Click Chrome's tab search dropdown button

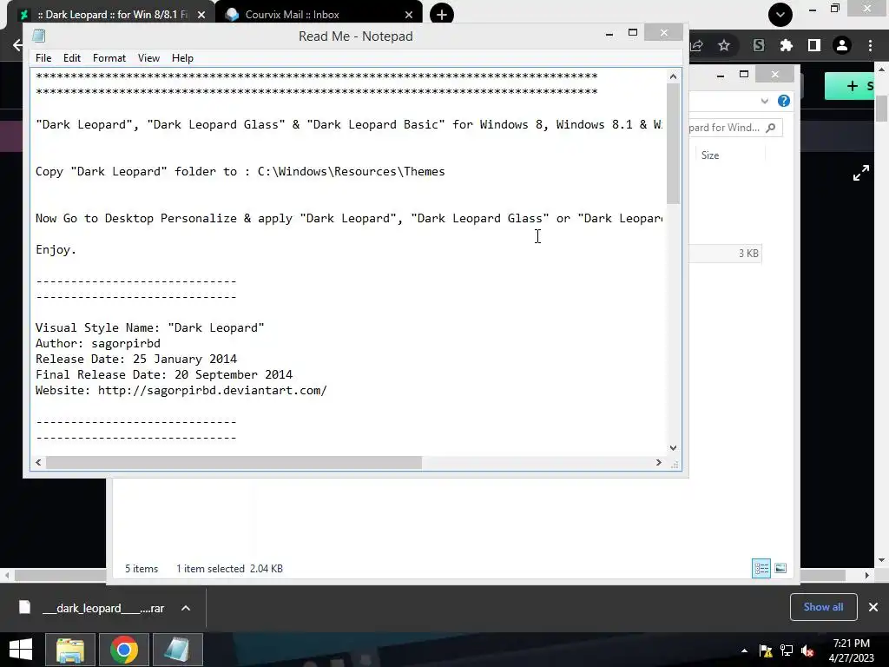(780, 14)
